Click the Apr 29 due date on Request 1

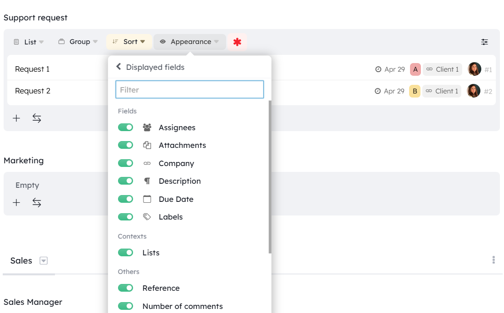point(390,69)
